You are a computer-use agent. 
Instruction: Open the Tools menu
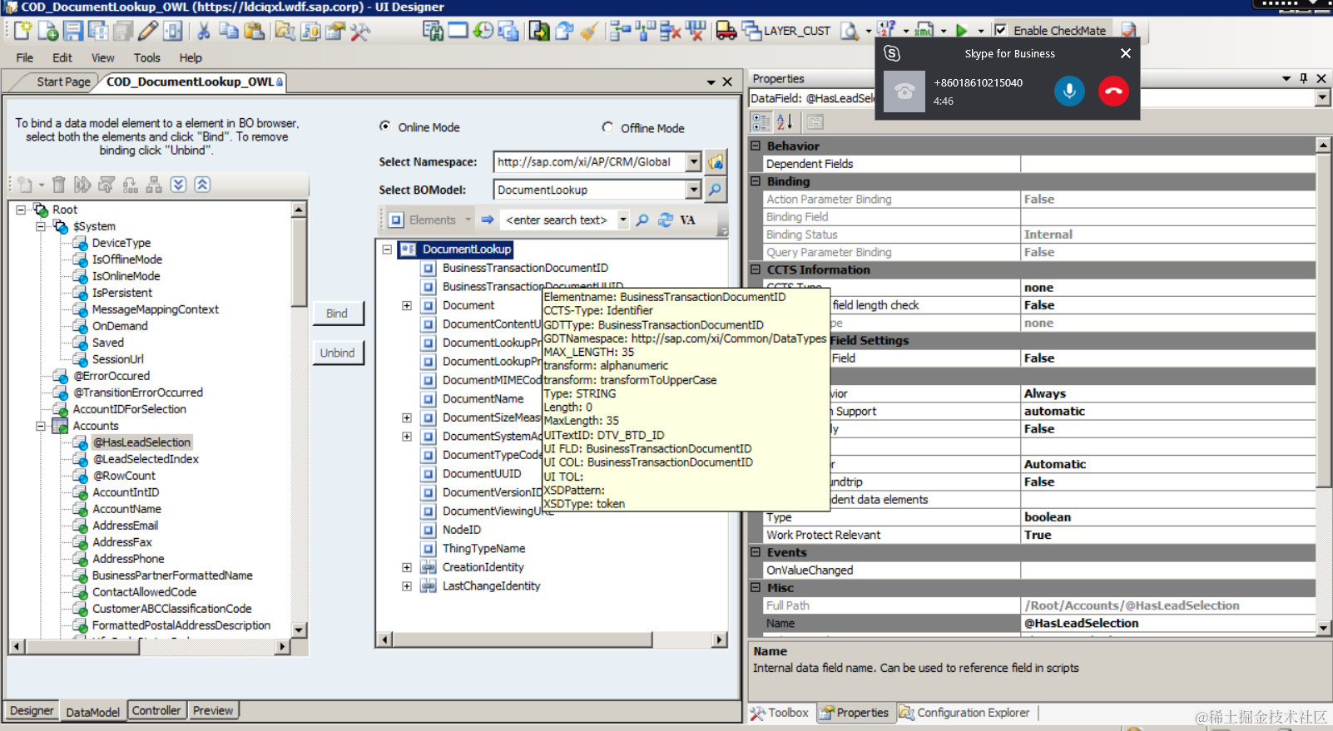147,57
